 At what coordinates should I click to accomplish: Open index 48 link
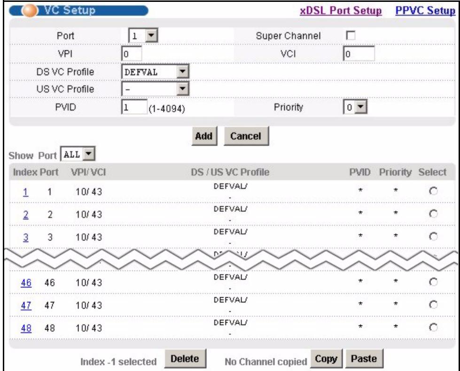coord(26,328)
